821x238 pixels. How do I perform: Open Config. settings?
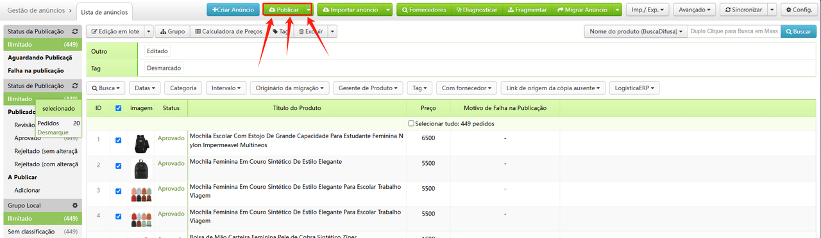coord(799,10)
